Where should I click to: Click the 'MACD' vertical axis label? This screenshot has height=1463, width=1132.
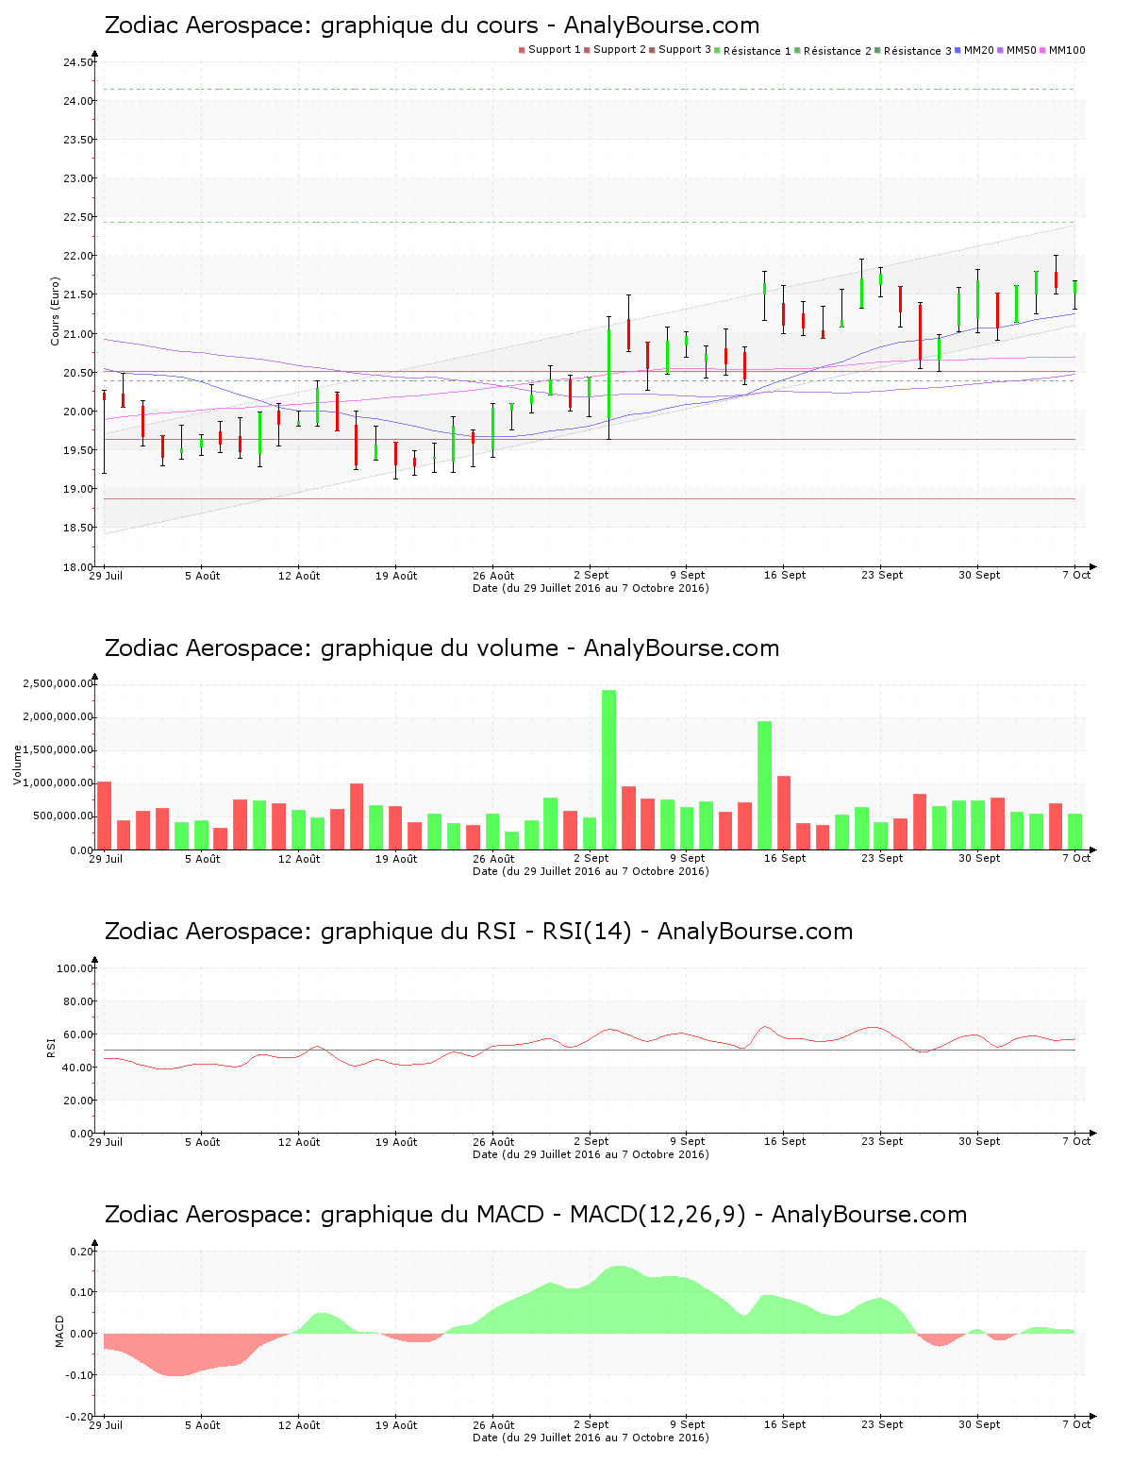[59, 1331]
